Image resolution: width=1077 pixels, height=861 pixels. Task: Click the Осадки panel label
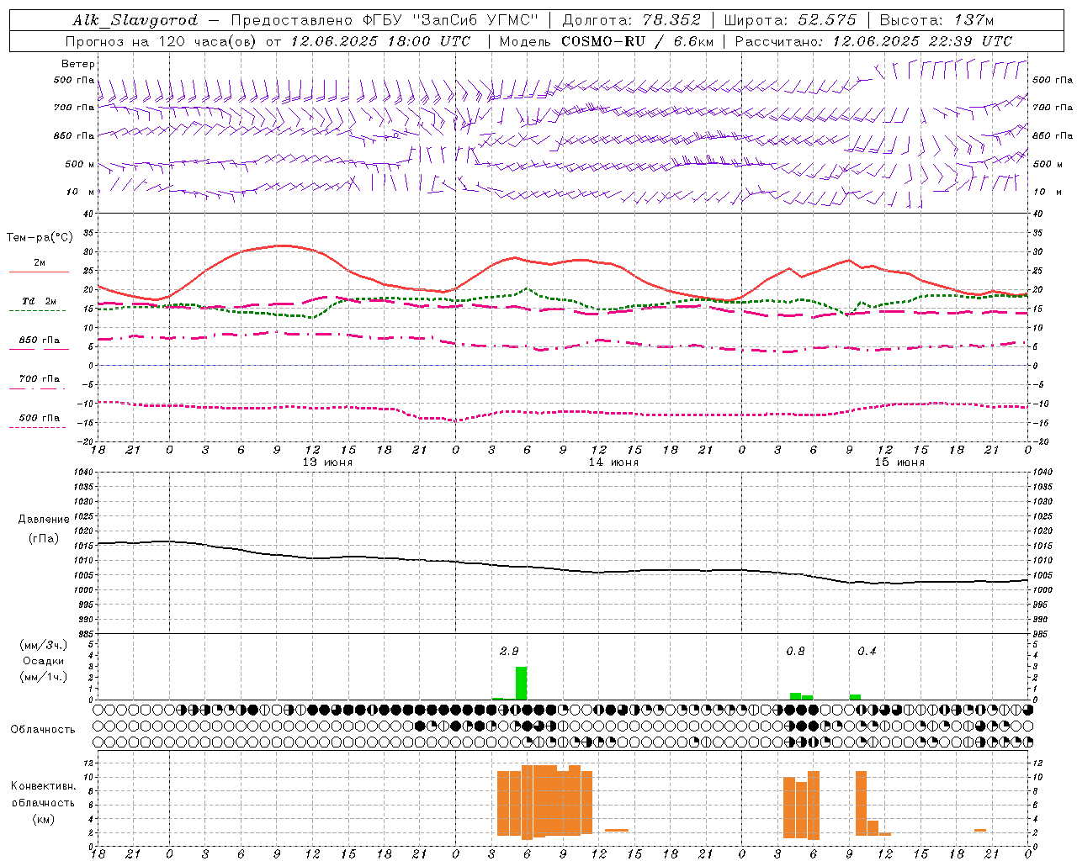click(44, 661)
